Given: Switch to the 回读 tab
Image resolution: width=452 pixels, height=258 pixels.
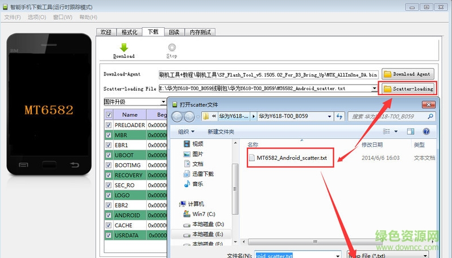Looking at the screenshot, I should [x=174, y=32].
